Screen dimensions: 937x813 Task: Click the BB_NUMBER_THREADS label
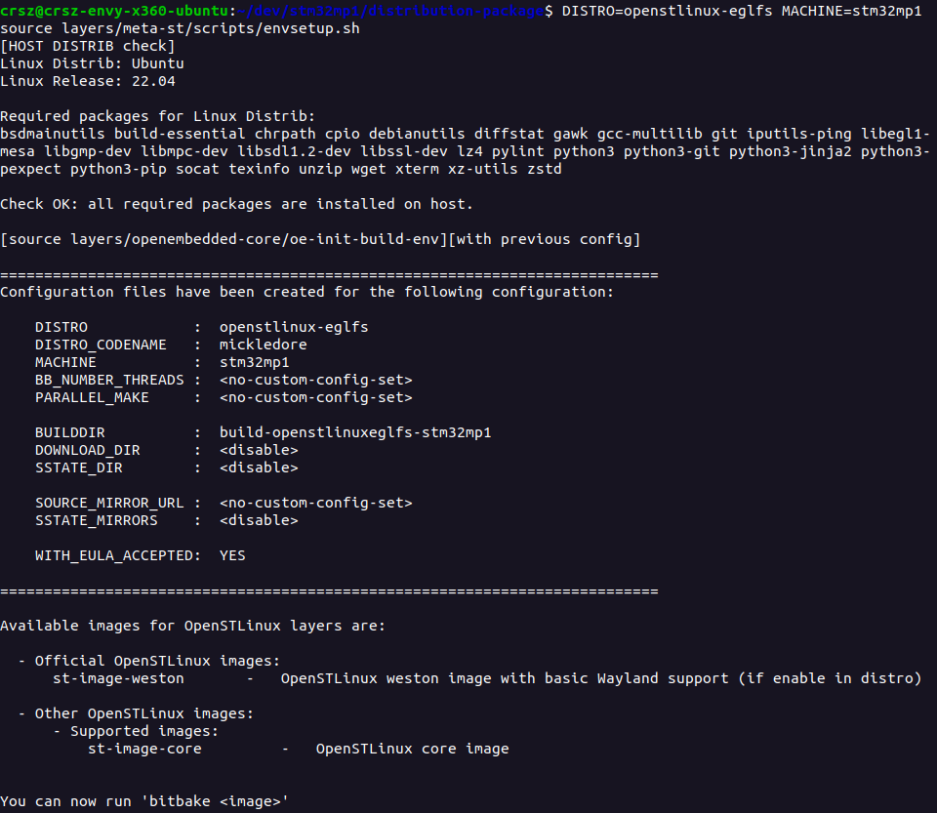click(109, 380)
